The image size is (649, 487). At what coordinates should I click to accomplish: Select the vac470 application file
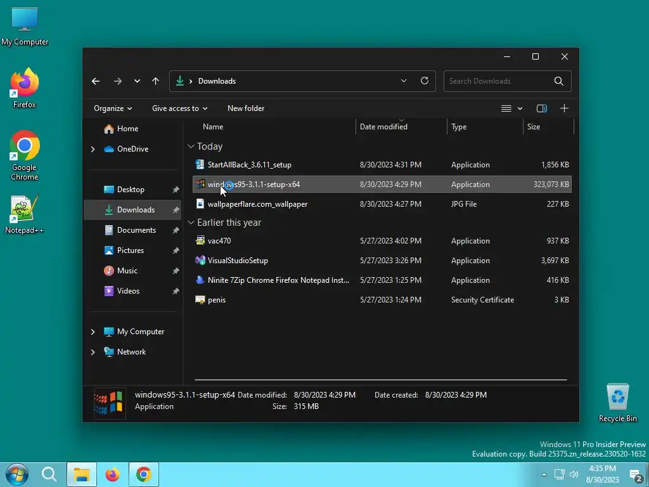coord(382,241)
